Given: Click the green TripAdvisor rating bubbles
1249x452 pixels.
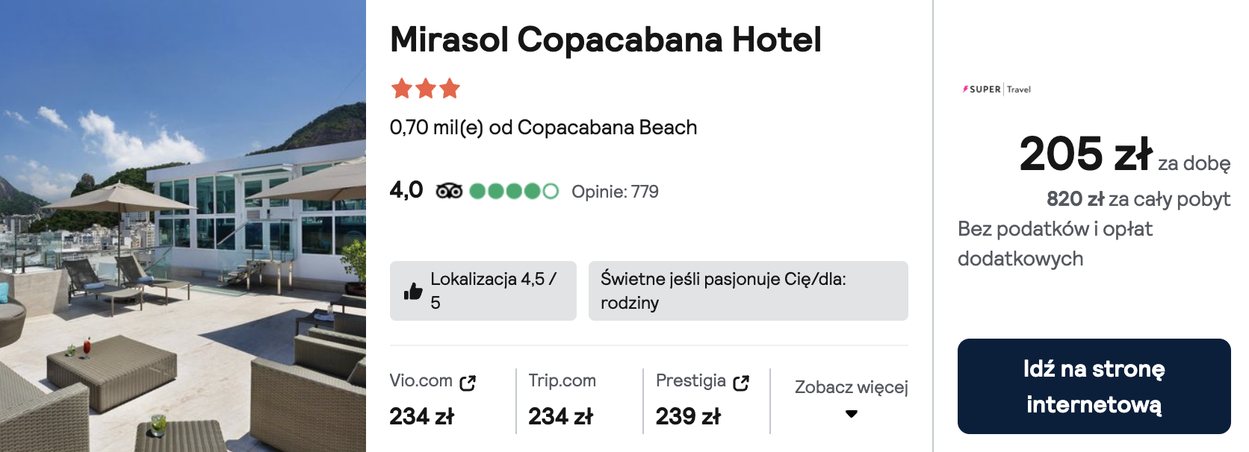Looking at the screenshot, I should (x=514, y=192).
